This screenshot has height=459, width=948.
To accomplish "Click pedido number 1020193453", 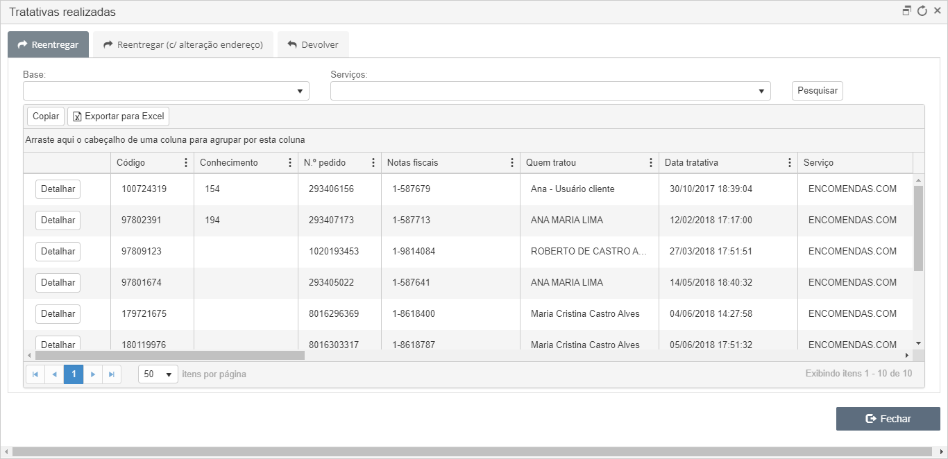I will (334, 252).
